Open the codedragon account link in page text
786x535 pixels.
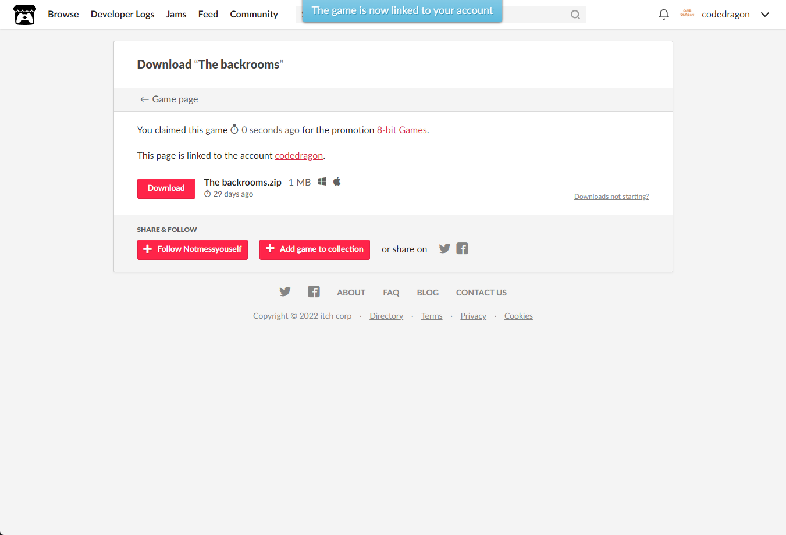[x=298, y=156]
